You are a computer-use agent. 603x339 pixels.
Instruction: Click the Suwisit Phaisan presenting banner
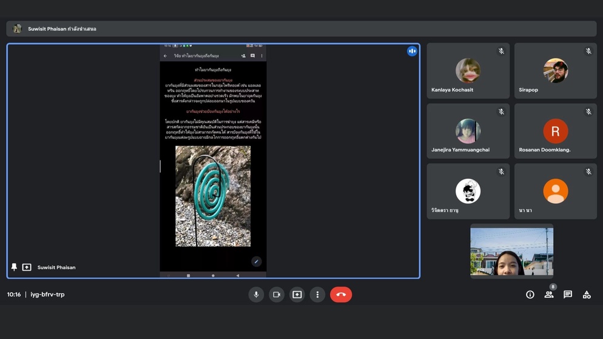click(x=62, y=29)
